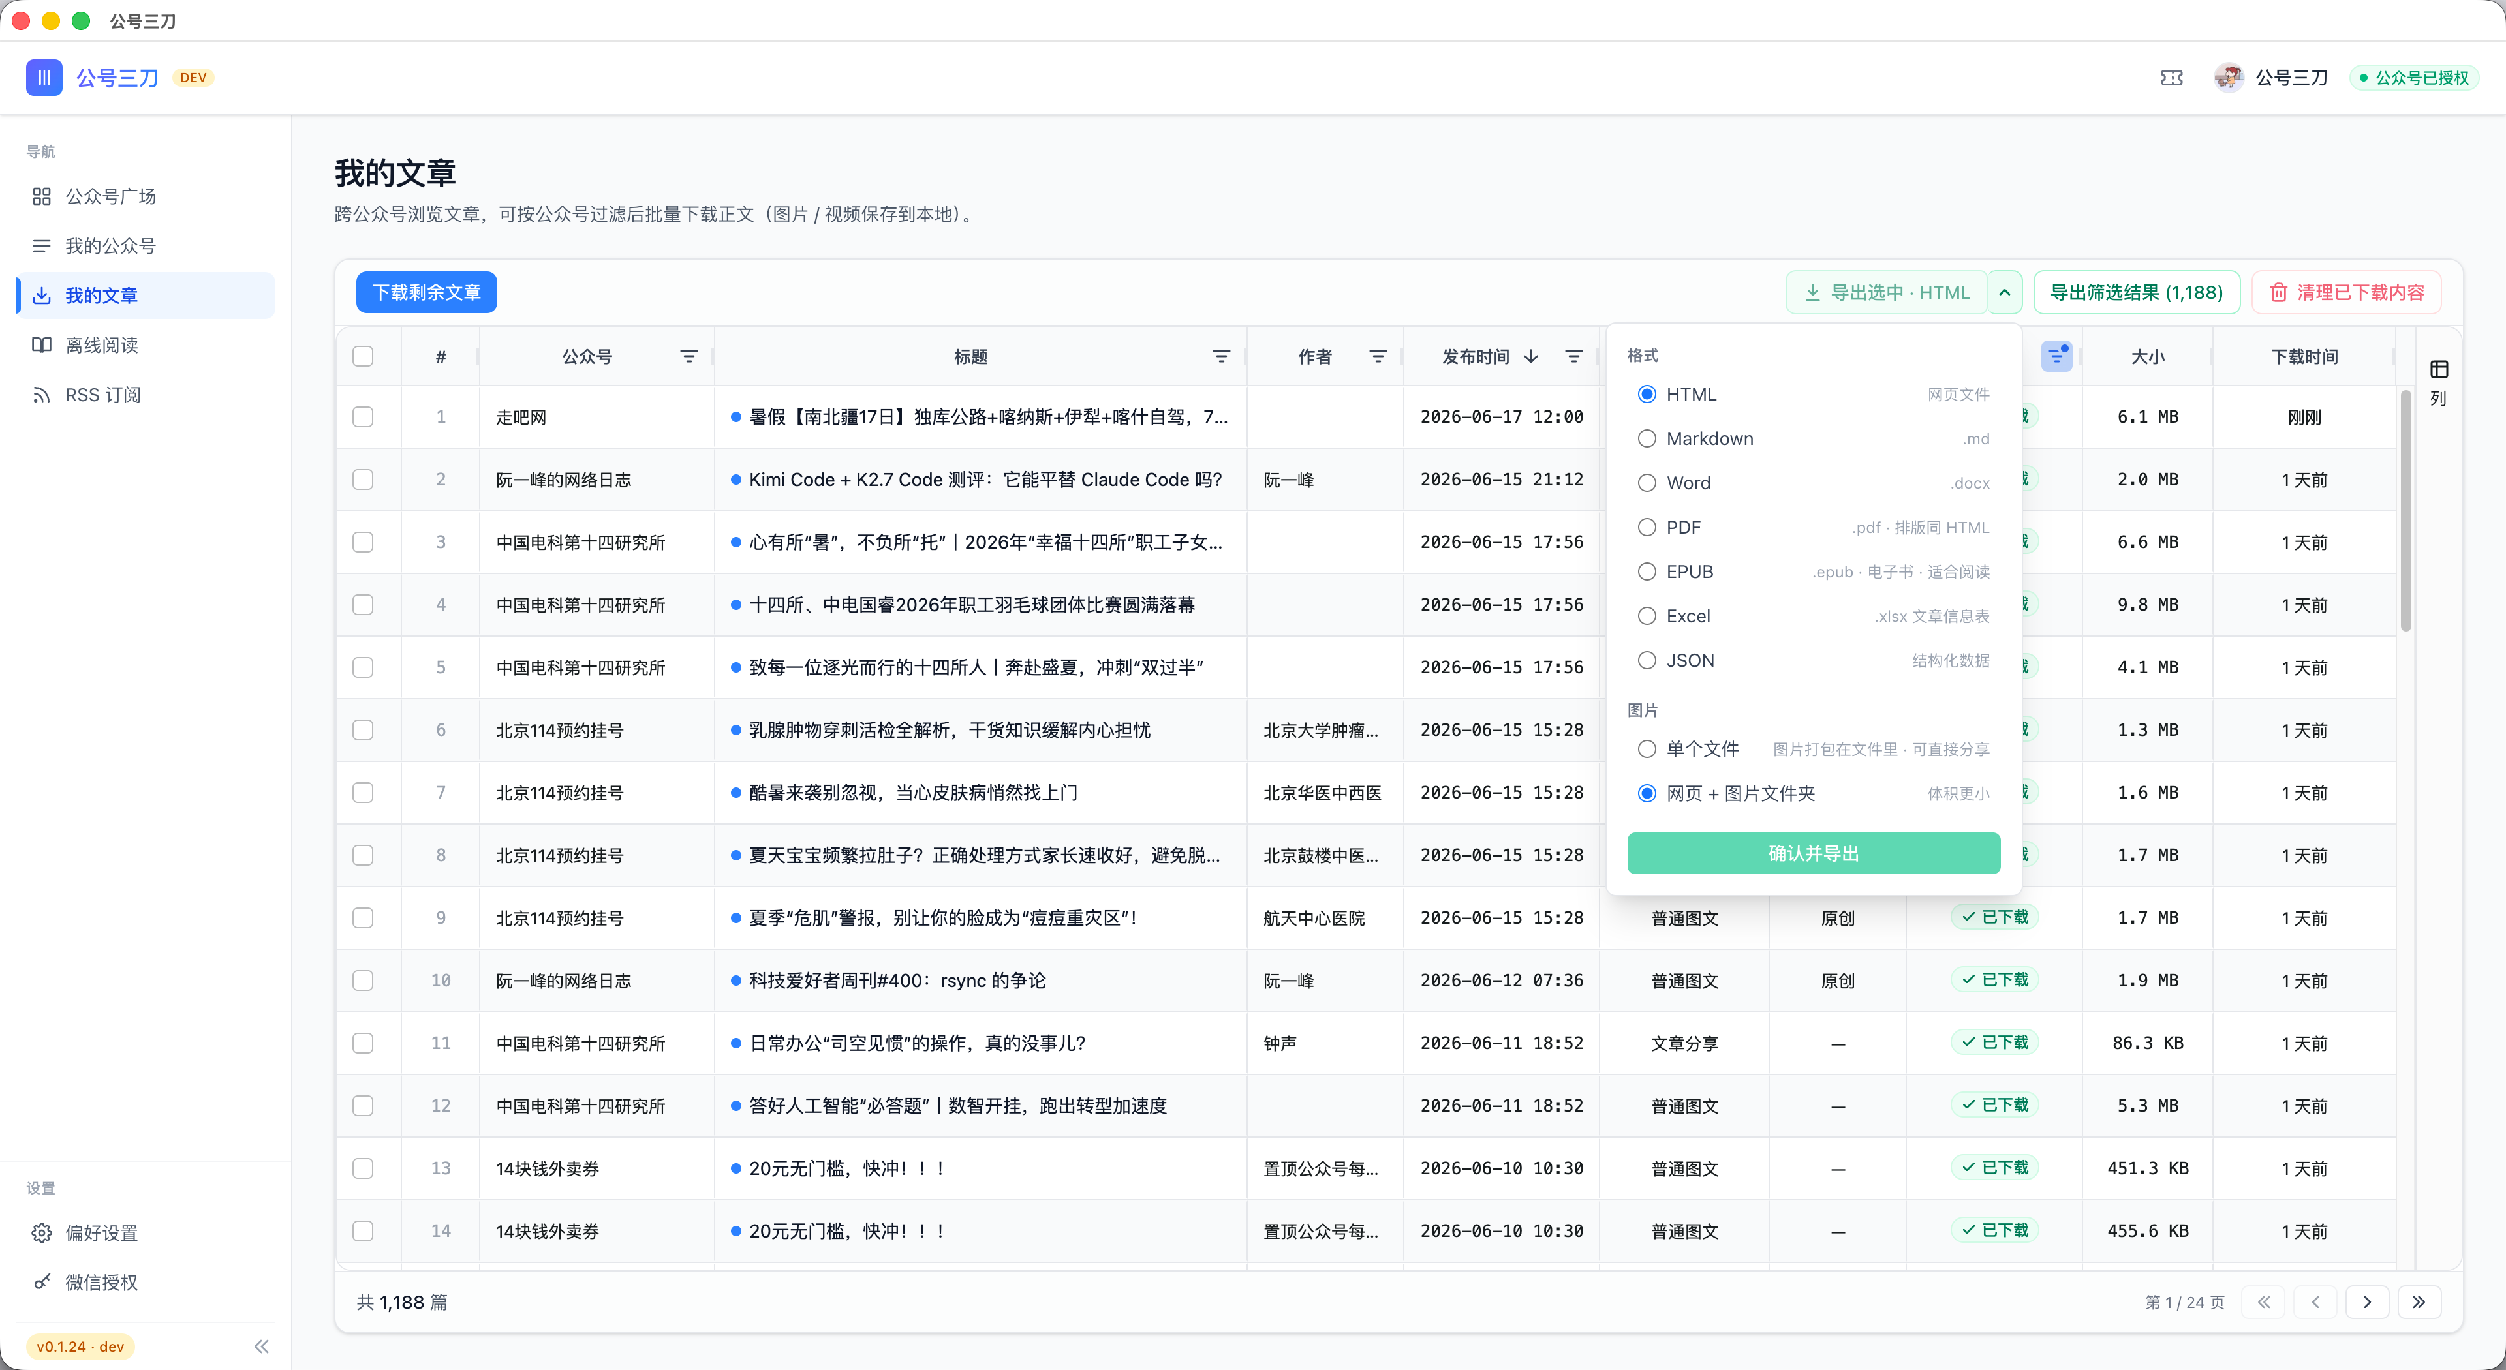Filter by 公众号 column filter icon
The image size is (2506, 1370).
point(688,357)
